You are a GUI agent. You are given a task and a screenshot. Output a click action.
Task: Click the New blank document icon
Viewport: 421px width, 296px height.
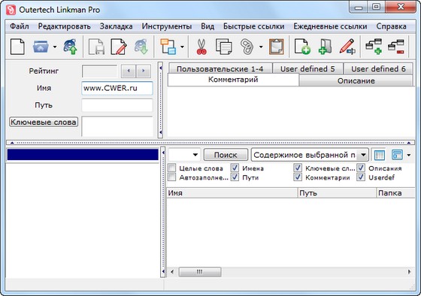(17, 47)
